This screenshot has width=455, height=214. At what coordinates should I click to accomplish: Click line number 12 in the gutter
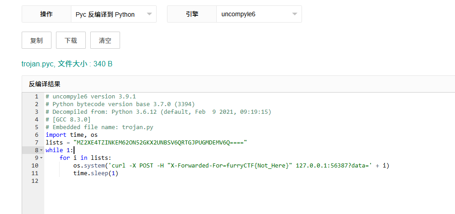[35, 181]
